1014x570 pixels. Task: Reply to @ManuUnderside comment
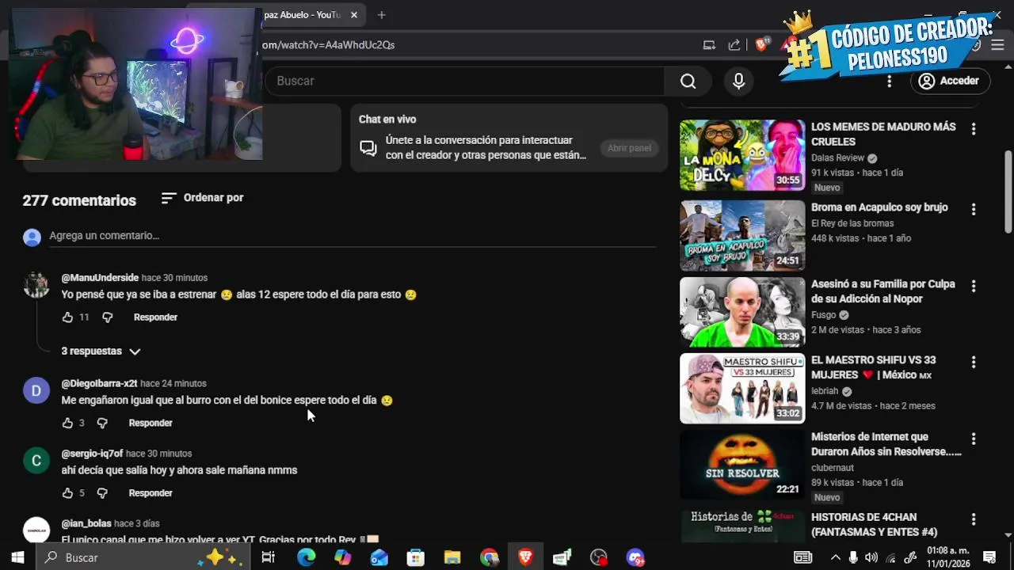(155, 317)
